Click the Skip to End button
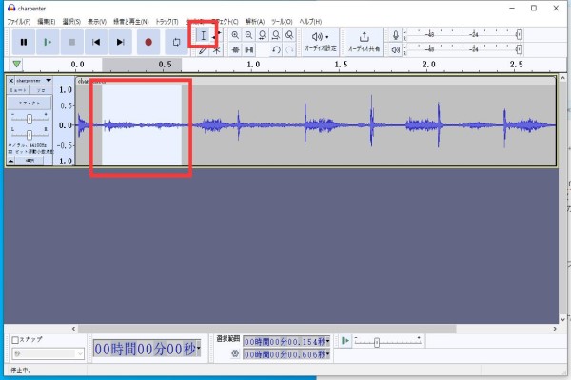The width and height of the screenshot is (571, 380). pos(120,42)
